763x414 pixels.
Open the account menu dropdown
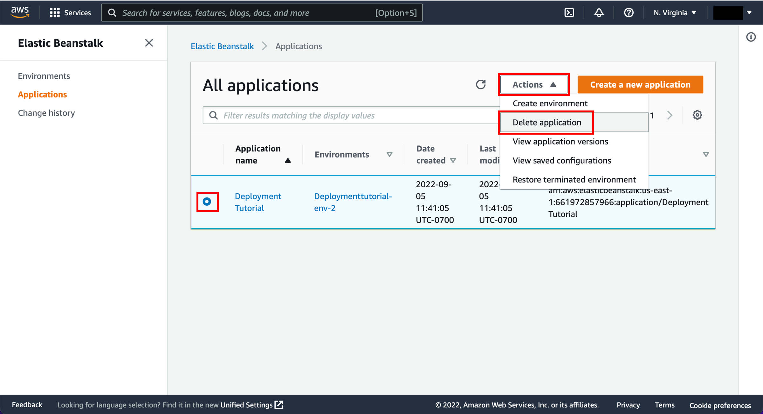click(x=732, y=13)
